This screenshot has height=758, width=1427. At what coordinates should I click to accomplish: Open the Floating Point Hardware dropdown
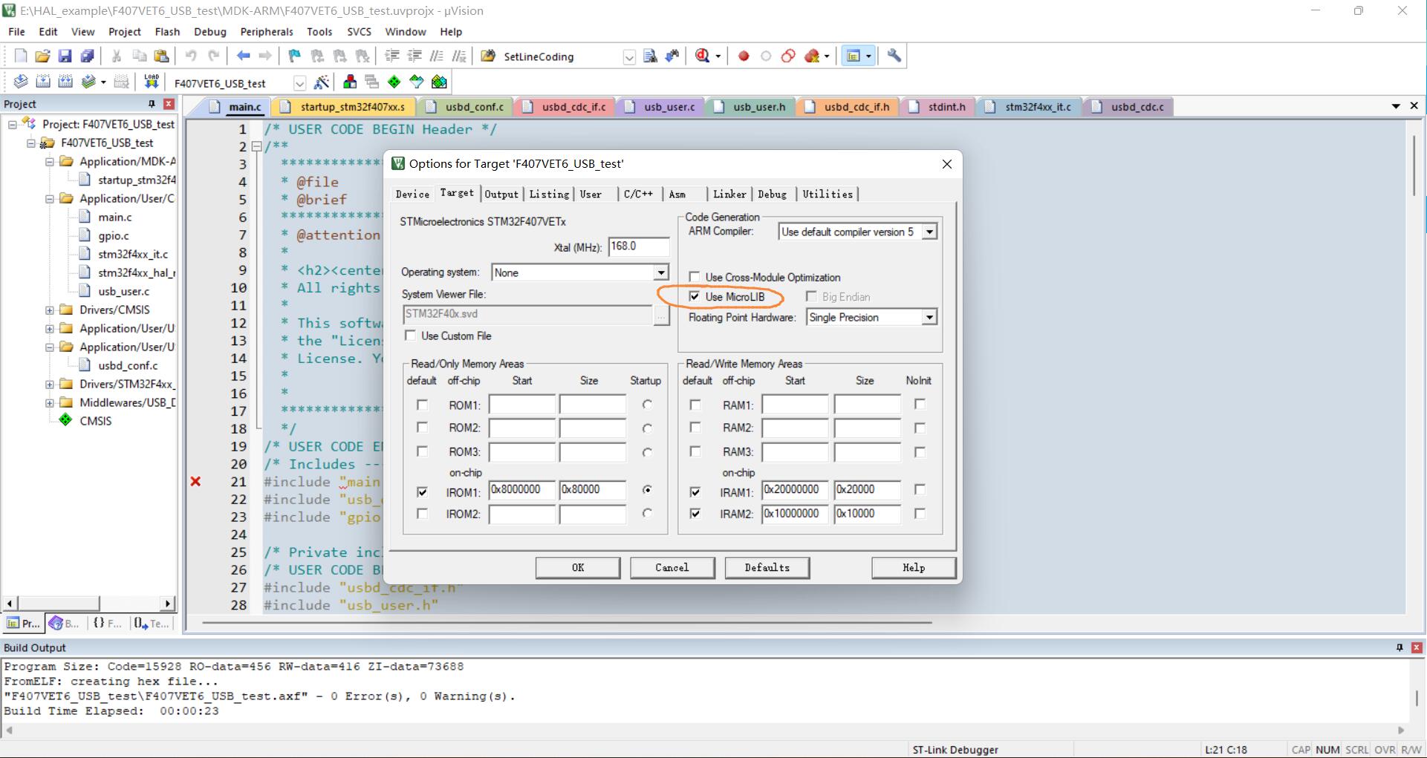tap(929, 317)
